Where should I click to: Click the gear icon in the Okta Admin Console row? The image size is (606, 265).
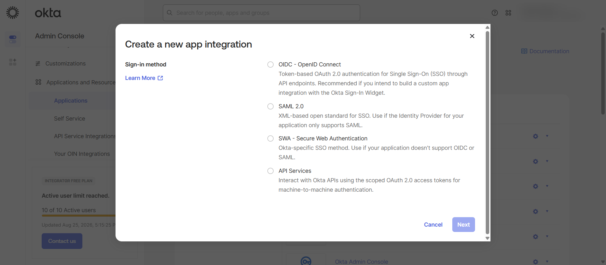coord(536,262)
